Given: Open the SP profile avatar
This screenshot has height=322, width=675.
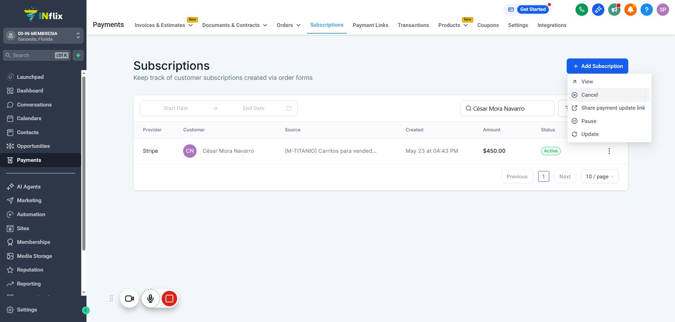Looking at the screenshot, I should pos(663,10).
